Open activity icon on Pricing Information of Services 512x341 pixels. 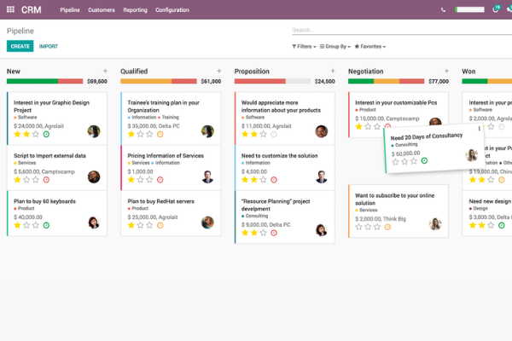click(160, 180)
